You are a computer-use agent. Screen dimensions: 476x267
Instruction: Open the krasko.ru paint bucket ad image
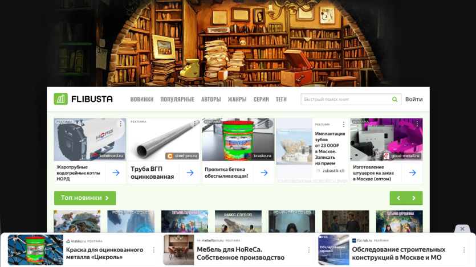pos(238,139)
